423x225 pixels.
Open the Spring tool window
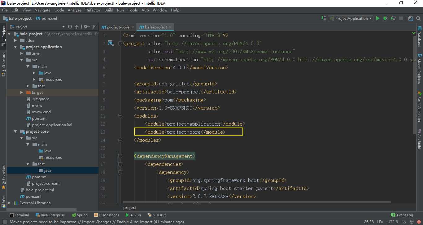point(80,215)
